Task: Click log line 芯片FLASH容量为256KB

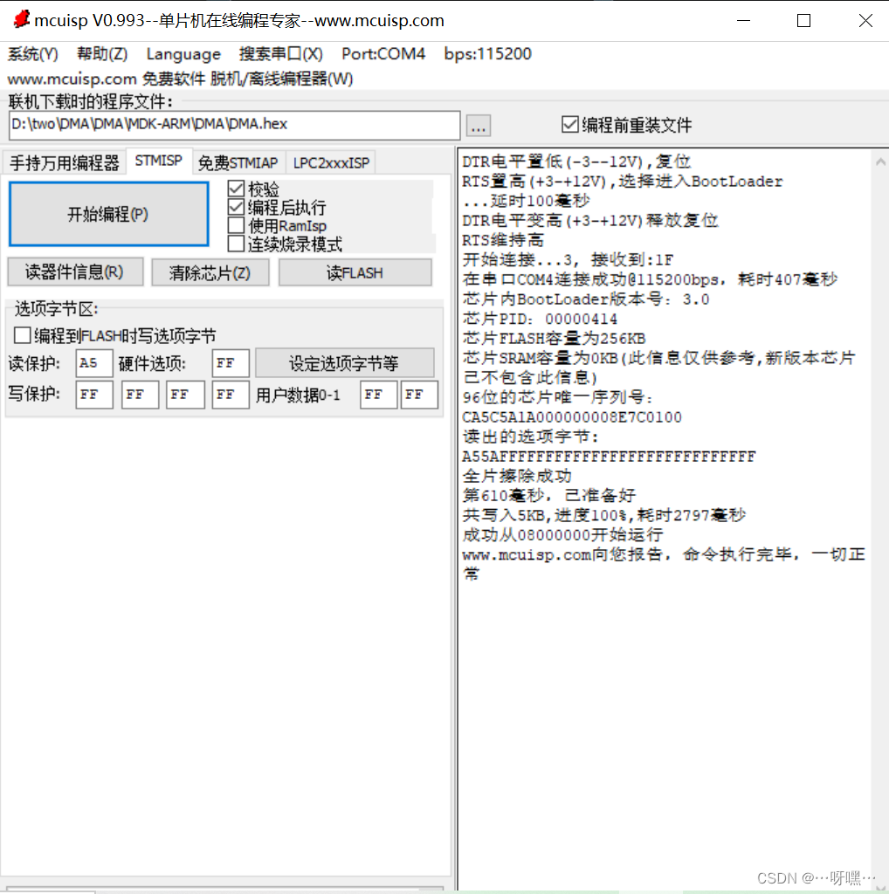Action: point(554,338)
